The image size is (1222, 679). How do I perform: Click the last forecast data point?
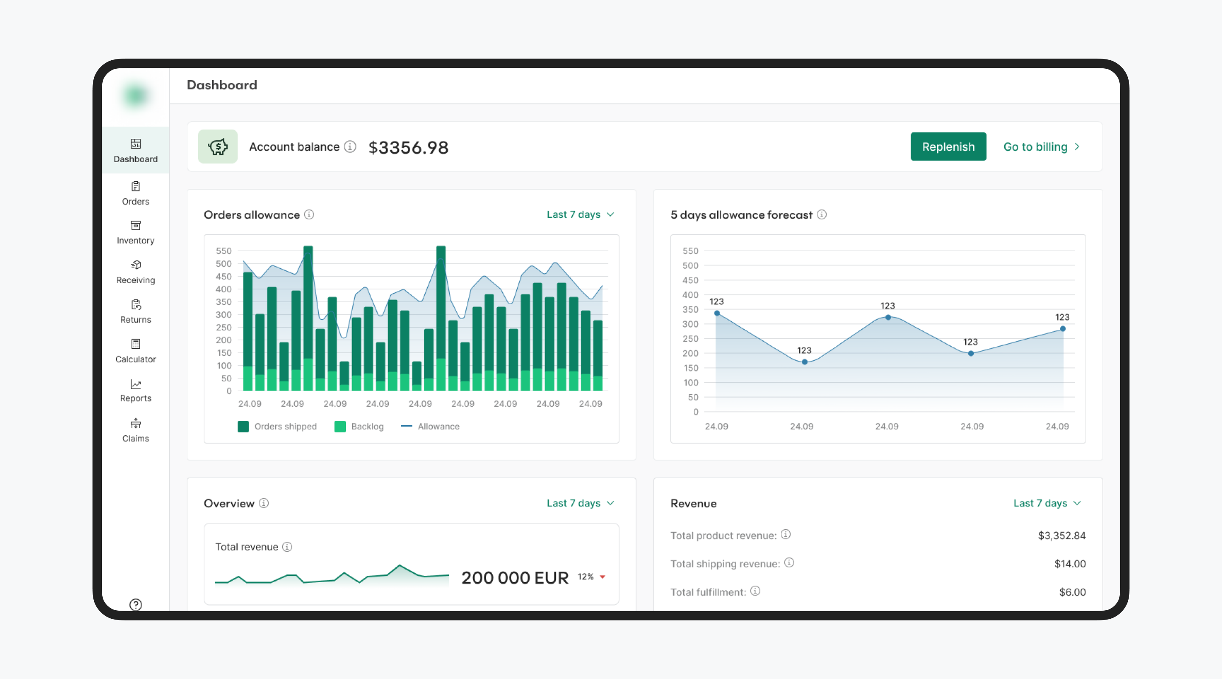pyautogui.click(x=1062, y=329)
